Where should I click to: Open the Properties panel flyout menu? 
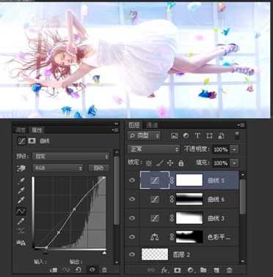pyautogui.click(x=115, y=130)
